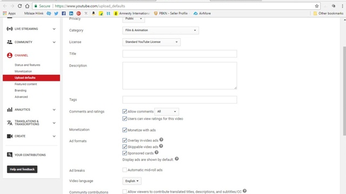Open Chrome three-dot menu
346x194 pixels.
pos(342,6)
